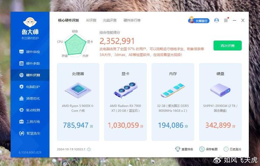Image resolution: width=260 pixels, height=166 pixels.
Task: Click the 历史跑分 link text
Action: point(235,149)
